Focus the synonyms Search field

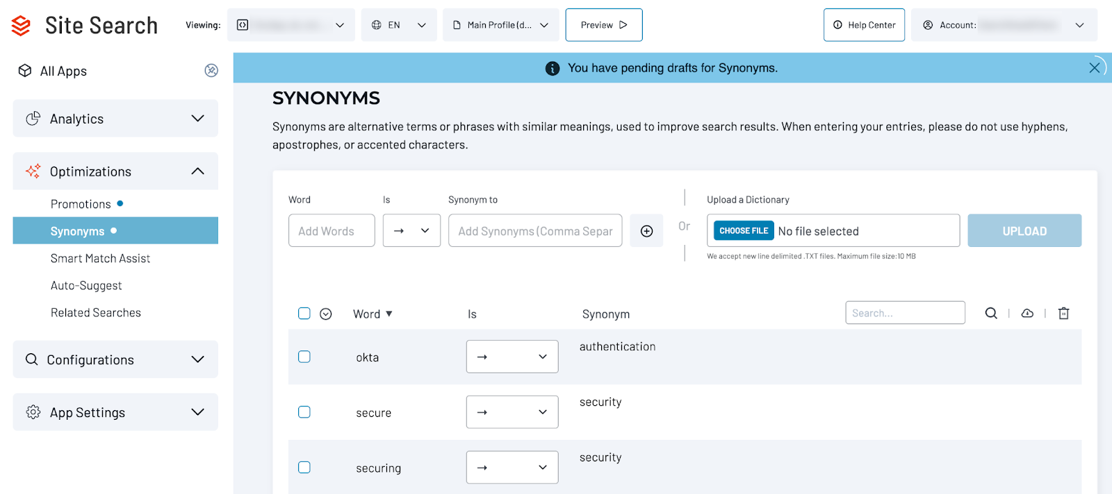tap(905, 313)
